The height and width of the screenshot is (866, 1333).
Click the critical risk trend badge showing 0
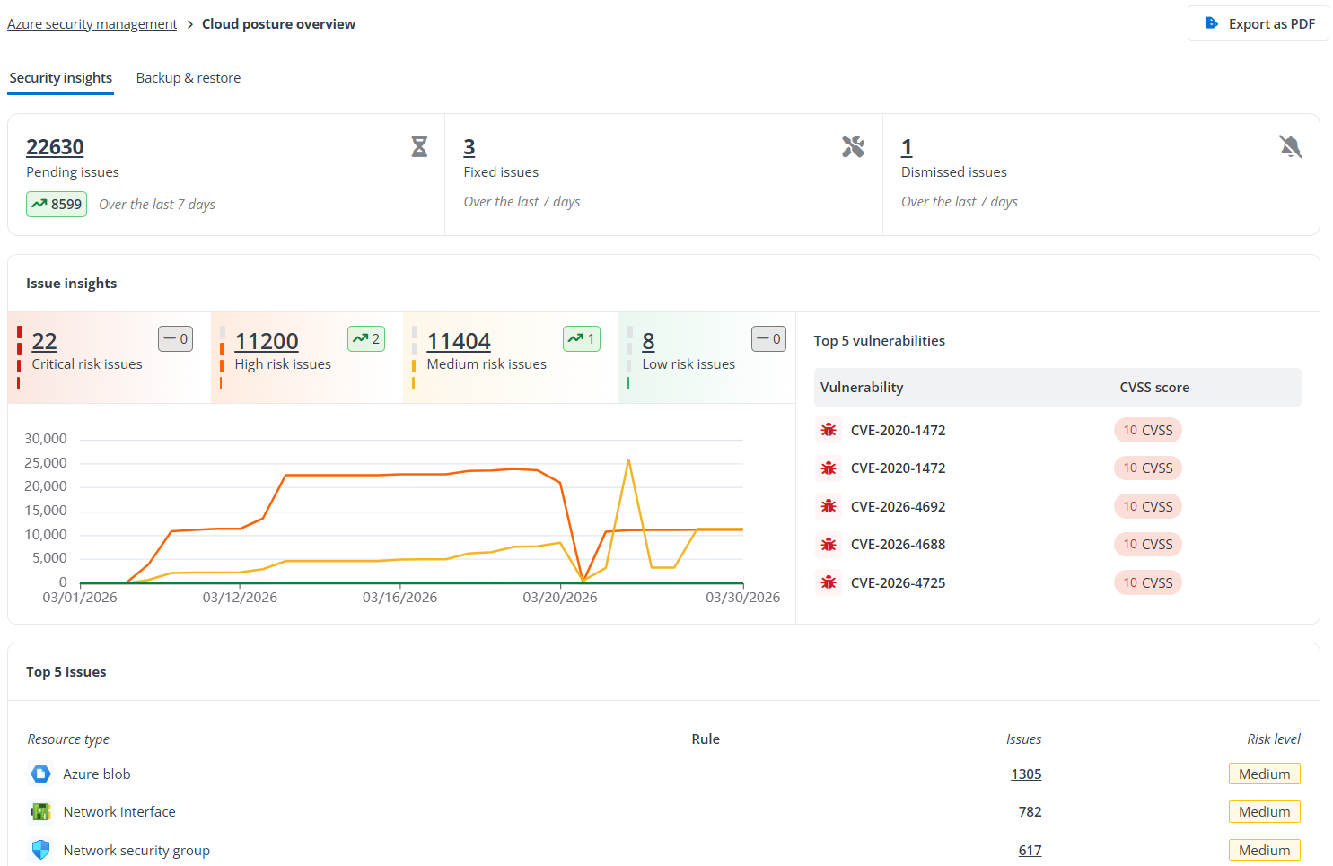176,338
